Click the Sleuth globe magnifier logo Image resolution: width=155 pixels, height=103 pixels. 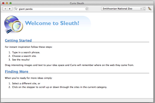click(14, 25)
